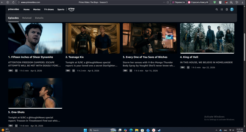Open the user profile avatar
This screenshot has height=132, width=246.
[232, 9]
